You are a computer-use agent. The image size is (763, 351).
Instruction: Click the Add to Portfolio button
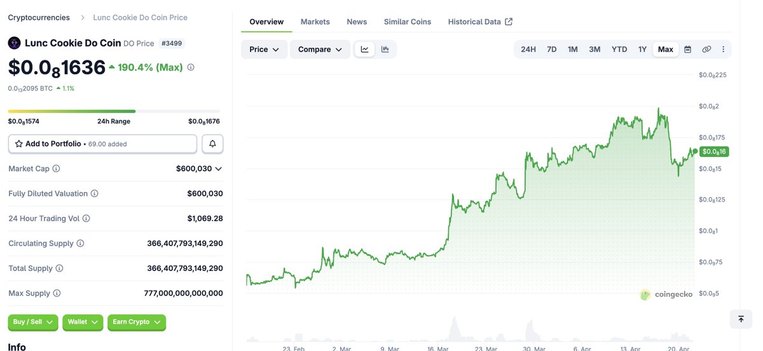(x=102, y=144)
